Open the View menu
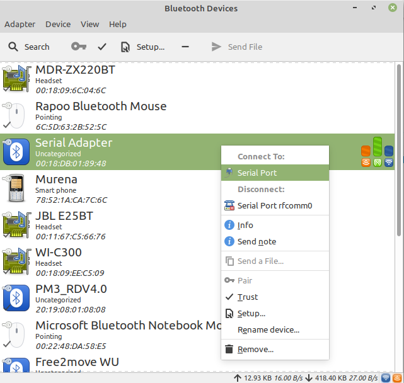The image size is (404, 383). click(89, 24)
